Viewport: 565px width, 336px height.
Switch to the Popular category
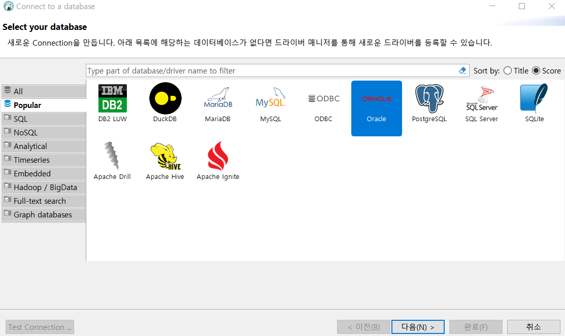pos(44,105)
